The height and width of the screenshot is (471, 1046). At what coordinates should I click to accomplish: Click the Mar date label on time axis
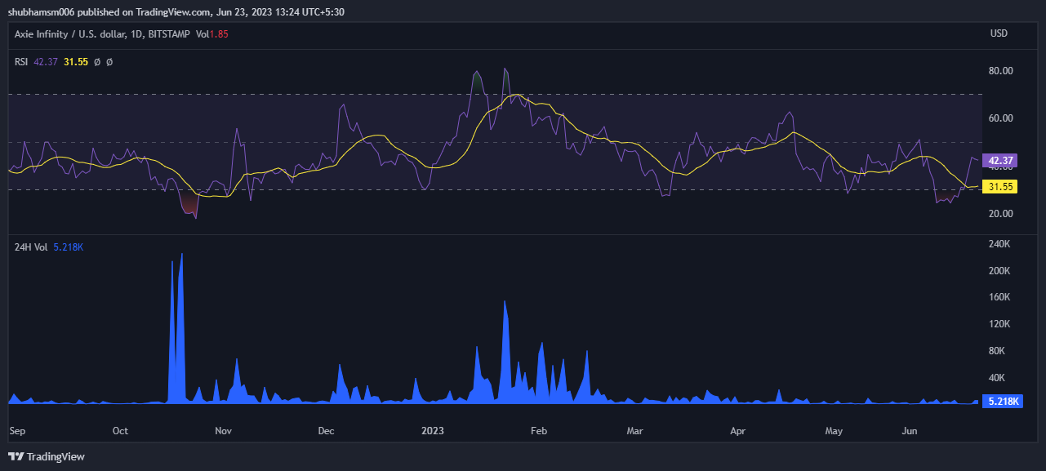(635, 430)
